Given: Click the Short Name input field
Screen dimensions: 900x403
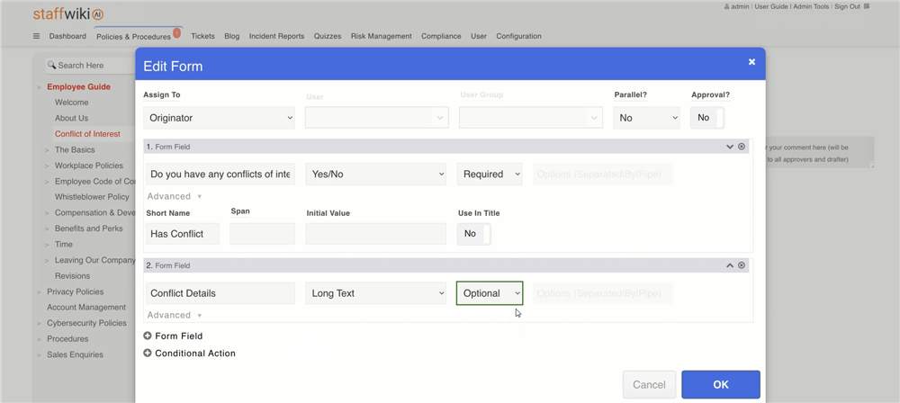Looking at the screenshot, I should pos(183,234).
